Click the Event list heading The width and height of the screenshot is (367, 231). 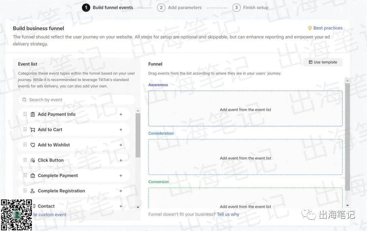coord(28,64)
